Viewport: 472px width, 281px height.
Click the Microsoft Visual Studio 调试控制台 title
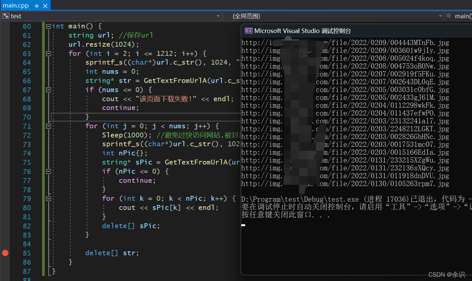click(303, 31)
